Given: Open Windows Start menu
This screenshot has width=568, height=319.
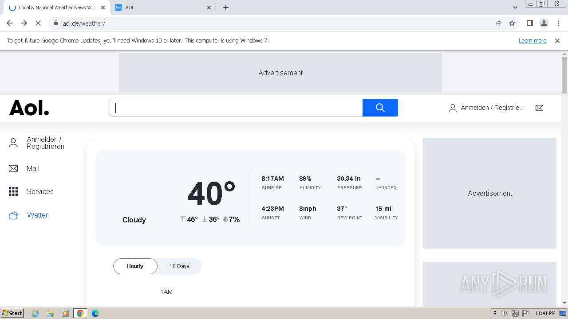Looking at the screenshot, I should [x=12, y=313].
